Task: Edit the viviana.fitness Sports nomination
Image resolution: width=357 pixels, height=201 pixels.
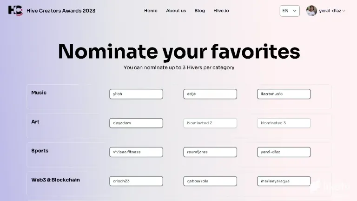Action: point(136,152)
